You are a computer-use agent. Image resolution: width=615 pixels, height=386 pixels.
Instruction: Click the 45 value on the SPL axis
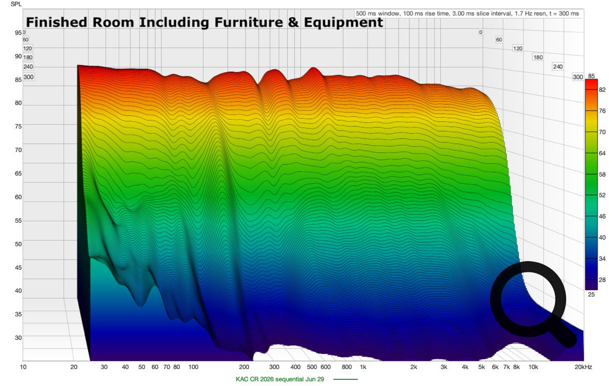tap(18, 267)
